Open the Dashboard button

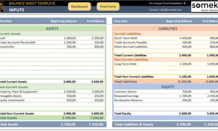[79, 7]
